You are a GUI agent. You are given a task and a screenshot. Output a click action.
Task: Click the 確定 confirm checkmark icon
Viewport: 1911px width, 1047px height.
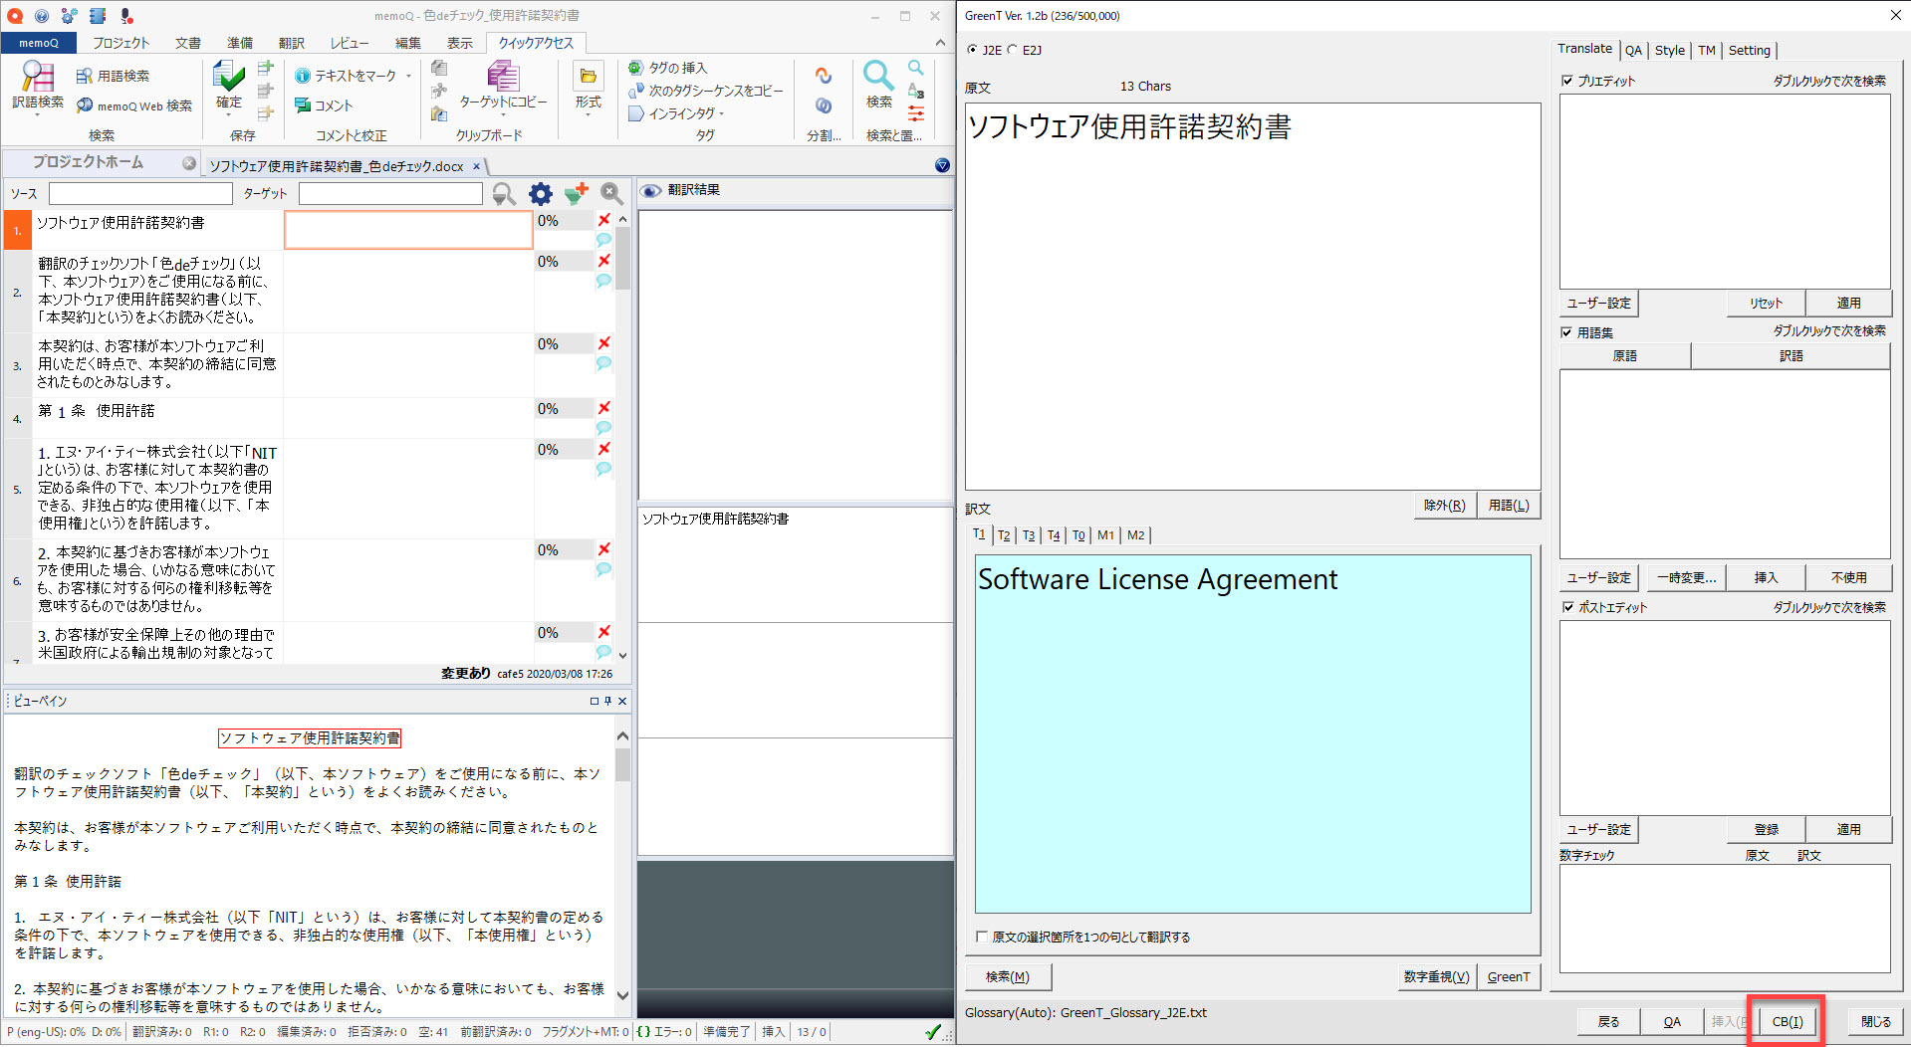[229, 77]
